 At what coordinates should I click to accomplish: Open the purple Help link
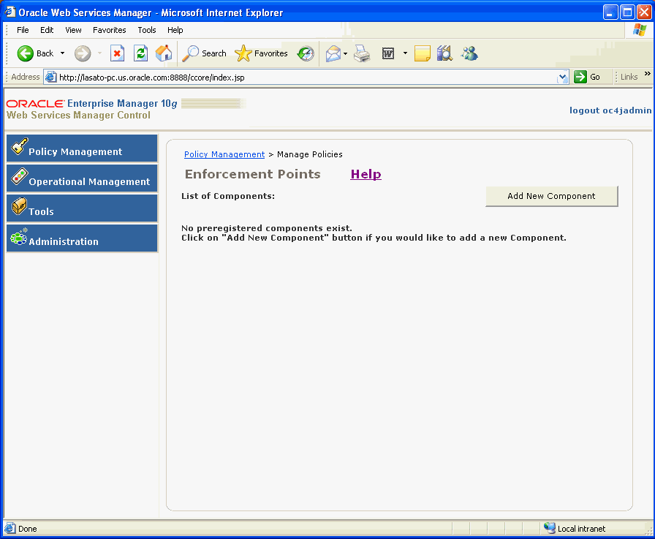pos(366,174)
